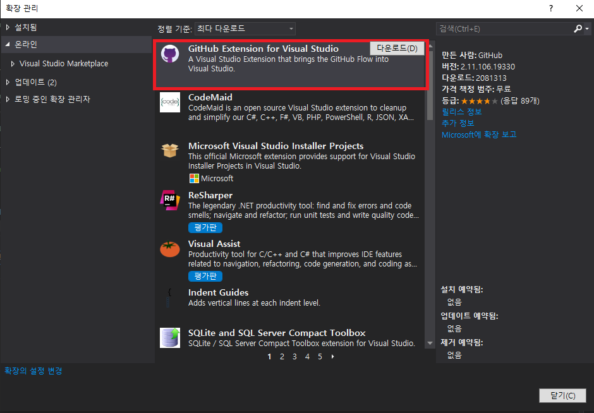Click the search magnifier icon
This screenshot has height=413, width=594.
(578, 29)
